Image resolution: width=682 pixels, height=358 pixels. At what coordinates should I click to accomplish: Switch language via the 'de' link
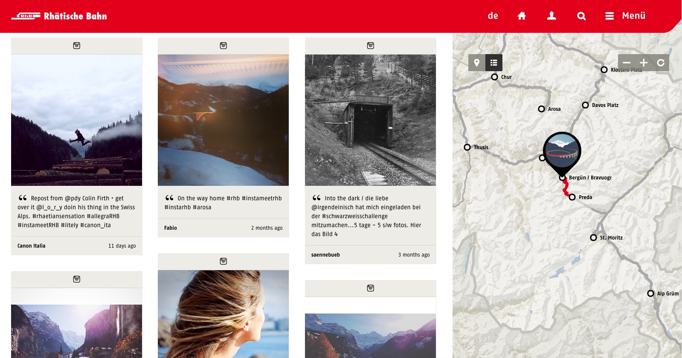pos(493,16)
